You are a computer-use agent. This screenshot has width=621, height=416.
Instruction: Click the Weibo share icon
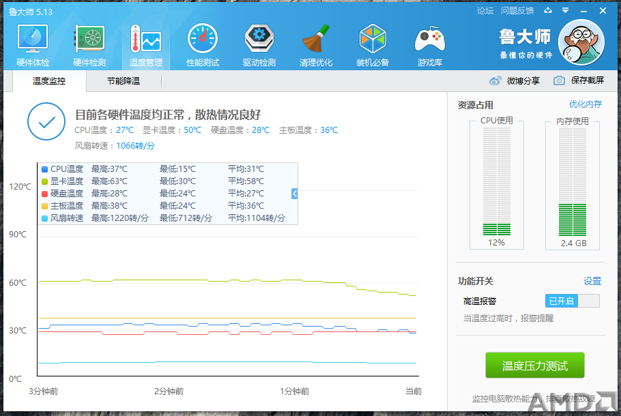(x=495, y=80)
